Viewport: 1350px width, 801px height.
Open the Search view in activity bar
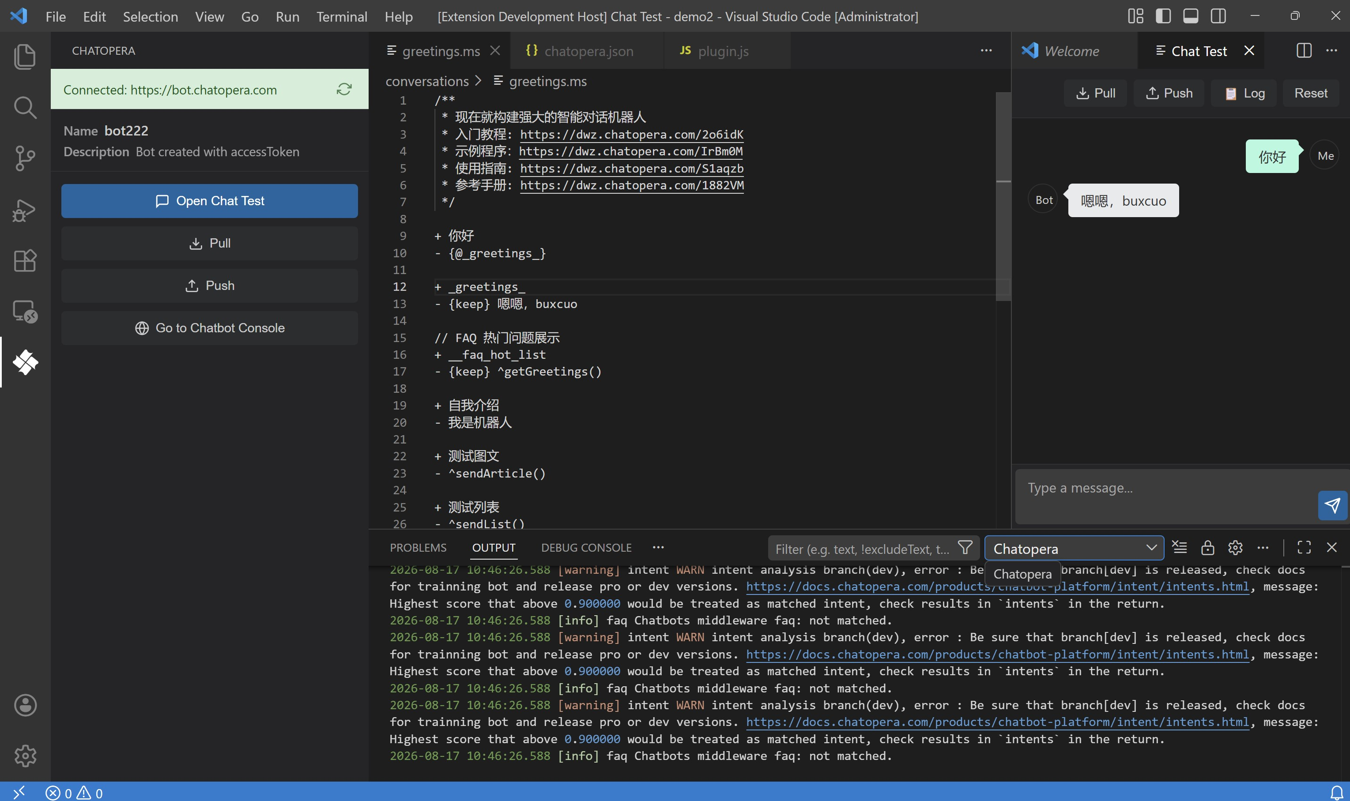(25, 107)
